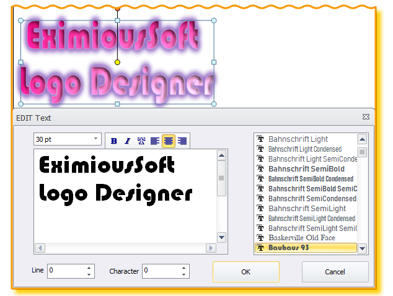Viewport: 393px width, 296px height.
Task: Click the left-middle selection handle
Action: pyautogui.click(x=21, y=62)
